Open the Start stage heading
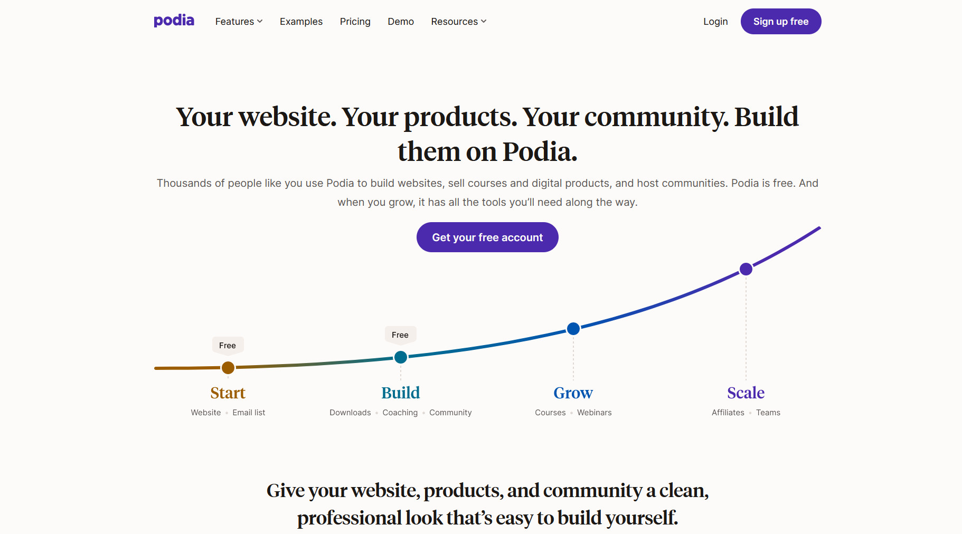The height and width of the screenshot is (534, 962). (228, 393)
